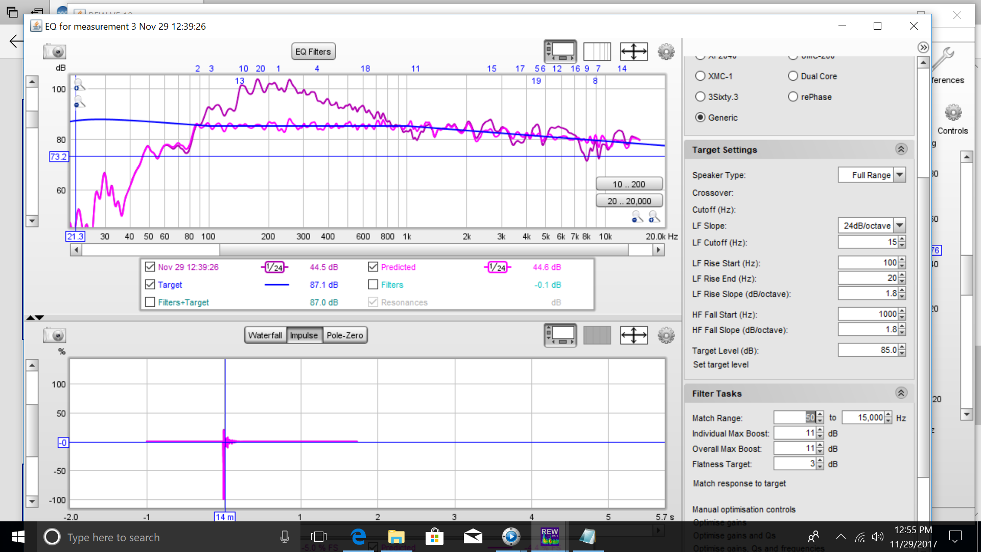Switch to REW app in taskbar
This screenshot has width=981, height=552.
[550, 537]
